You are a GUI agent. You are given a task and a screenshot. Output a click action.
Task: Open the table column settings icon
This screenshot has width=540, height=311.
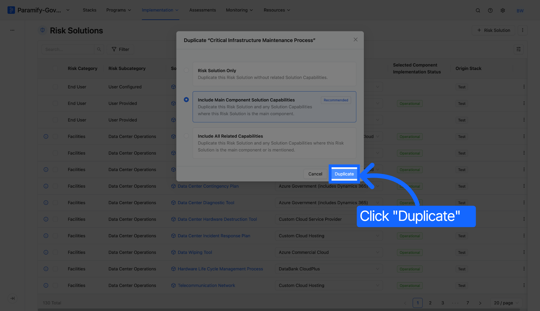pyautogui.click(x=518, y=49)
